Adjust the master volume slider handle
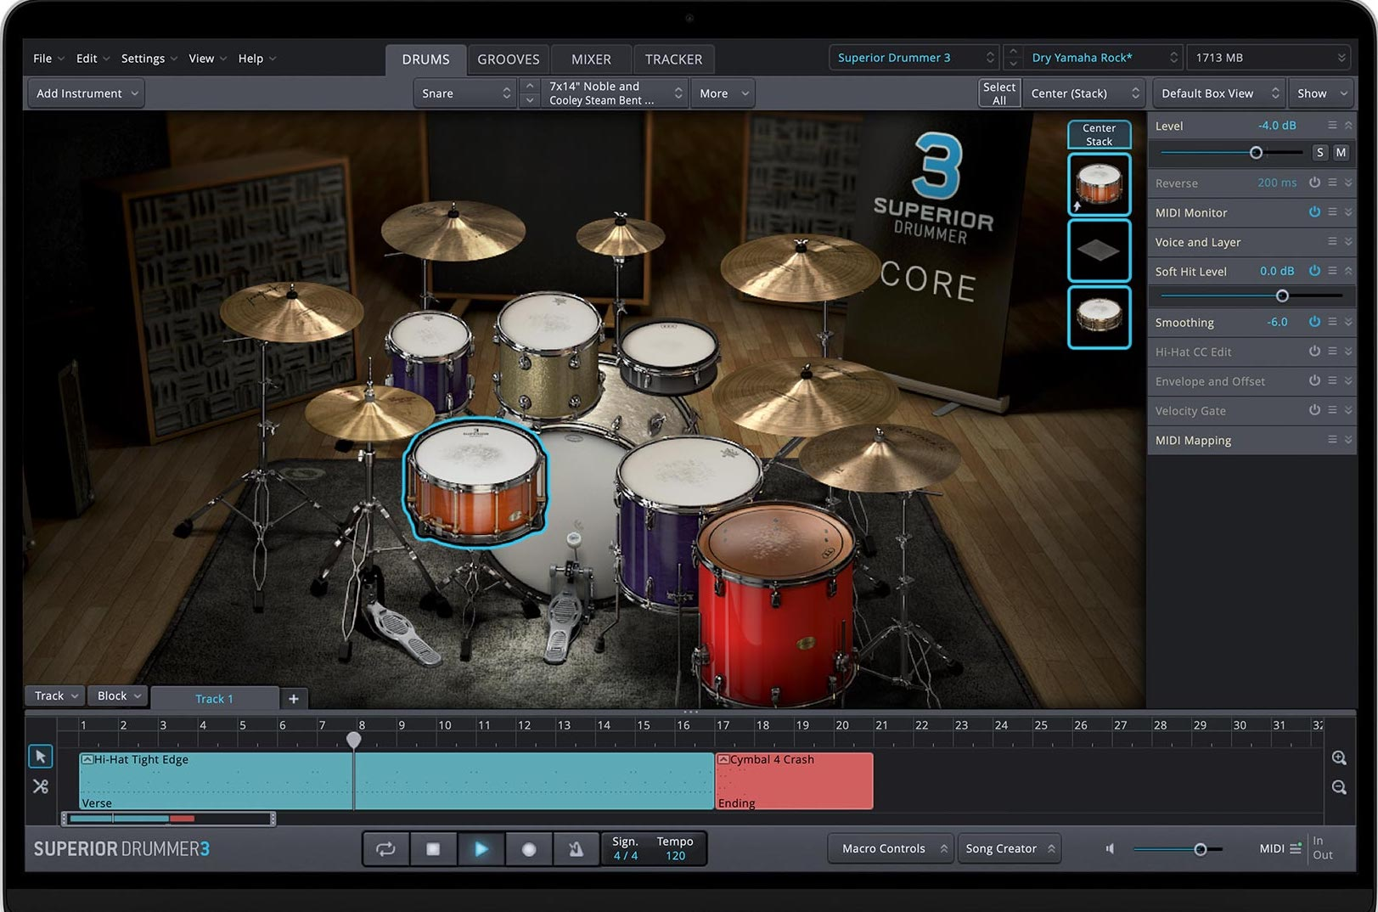Image resolution: width=1378 pixels, height=912 pixels. tap(1200, 849)
